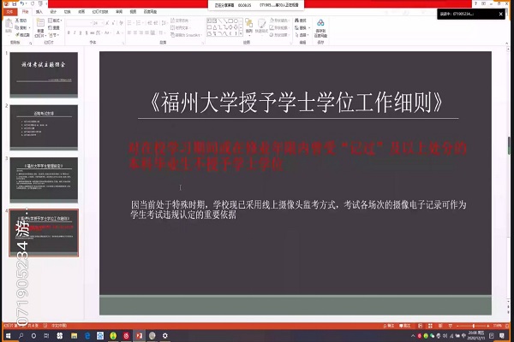This screenshot has width=514, height=342.
Task: Click the Text Direction button
Action: pyautogui.click(x=180, y=21)
